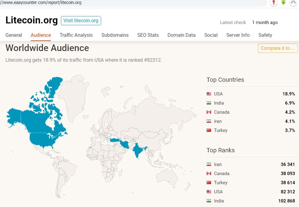Image resolution: width=299 pixels, height=207 pixels.
Task: Click the Iran flag in Top Ranks
Action: click(209, 164)
